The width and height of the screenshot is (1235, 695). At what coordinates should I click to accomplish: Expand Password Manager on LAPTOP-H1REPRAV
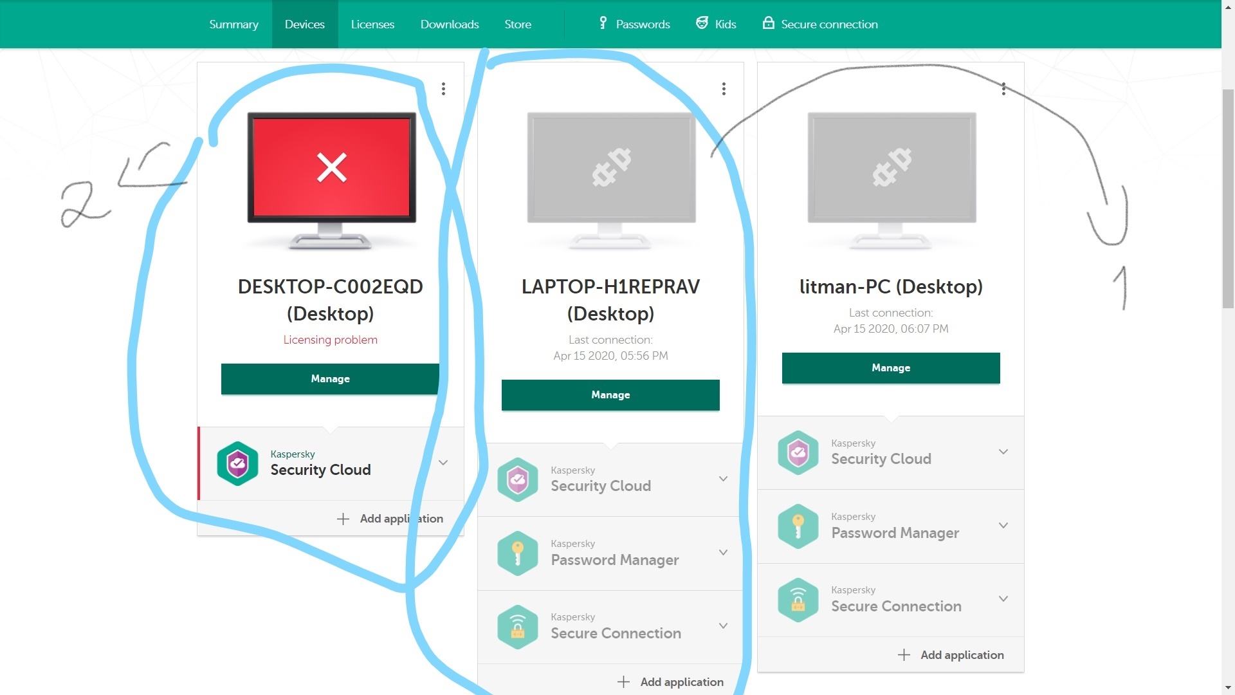pyautogui.click(x=723, y=553)
